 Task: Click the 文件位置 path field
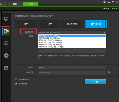pyautogui.click(x=72, y=73)
